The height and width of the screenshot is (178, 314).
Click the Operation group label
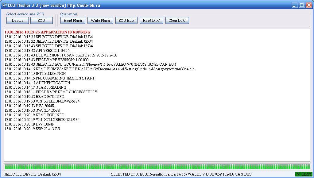pyautogui.click(x=68, y=14)
